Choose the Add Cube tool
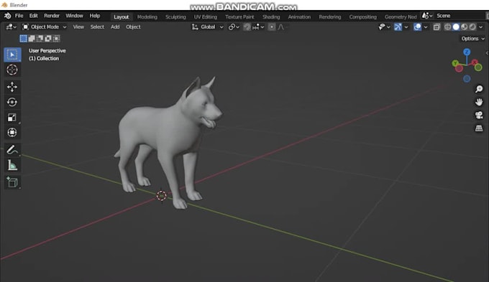This screenshot has width=489, height=282. tap(12, 182)
